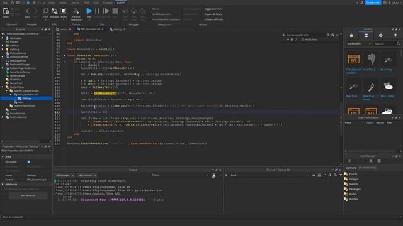The image size is (403, 226).
Task: Click the Pause test button
Action: pos(97,11)
